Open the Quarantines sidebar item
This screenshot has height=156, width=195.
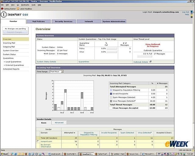click(x=8, y=58)
